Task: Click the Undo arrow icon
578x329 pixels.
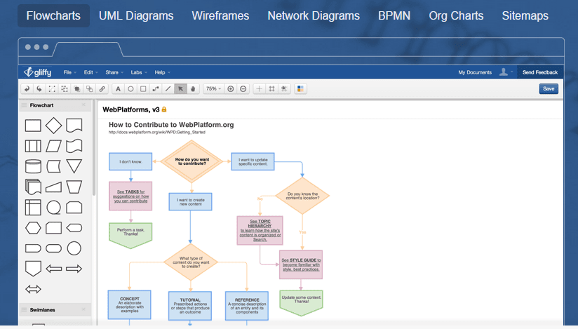Action: (27, 89)
